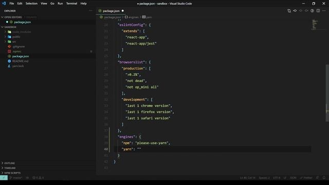Screen dimensions: 329x185
Task: Open the Terminal menu
Action: pos(71,4)
